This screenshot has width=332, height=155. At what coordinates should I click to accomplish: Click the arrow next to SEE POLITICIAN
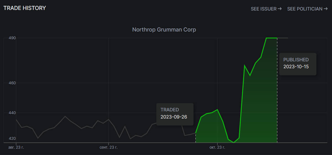[x=326, y=9]
